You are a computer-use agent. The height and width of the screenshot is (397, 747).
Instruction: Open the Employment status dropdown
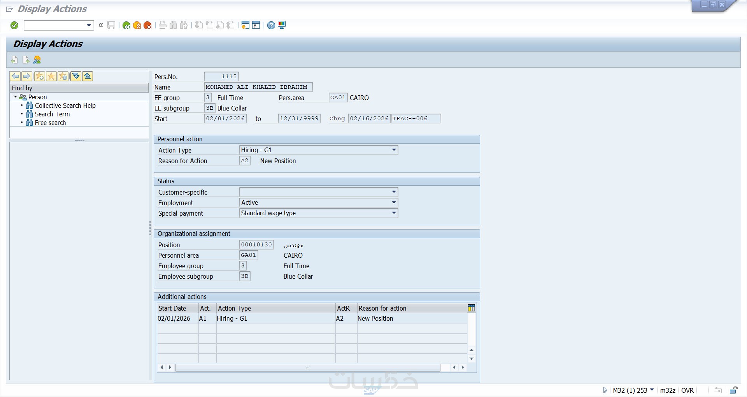click(394, 202)
